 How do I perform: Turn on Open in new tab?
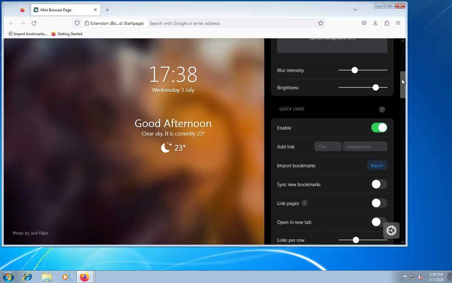(x=378, y=222)
